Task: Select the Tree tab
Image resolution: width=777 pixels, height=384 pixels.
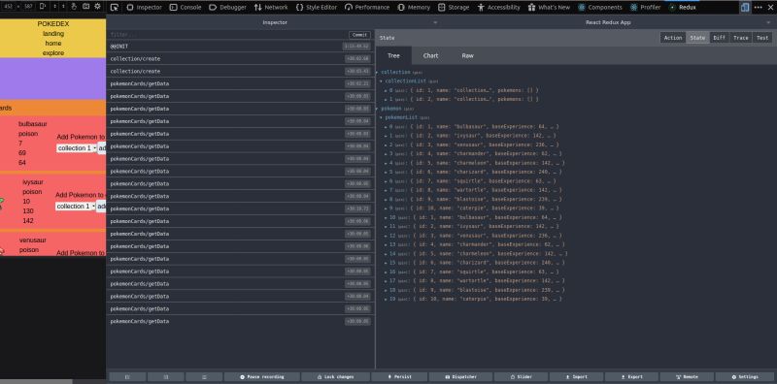Action: [393, 55]
